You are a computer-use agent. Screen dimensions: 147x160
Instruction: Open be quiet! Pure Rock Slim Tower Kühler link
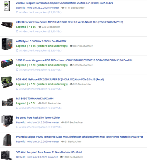tap(38, 118)
